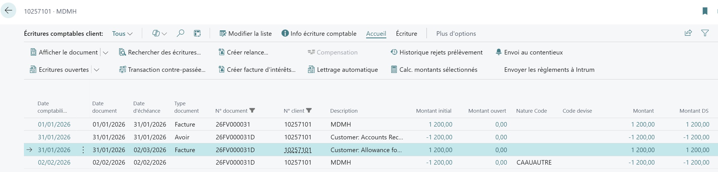Click the Nature Code column header
This screenshot has height=172, width=718.
(532, 111)
